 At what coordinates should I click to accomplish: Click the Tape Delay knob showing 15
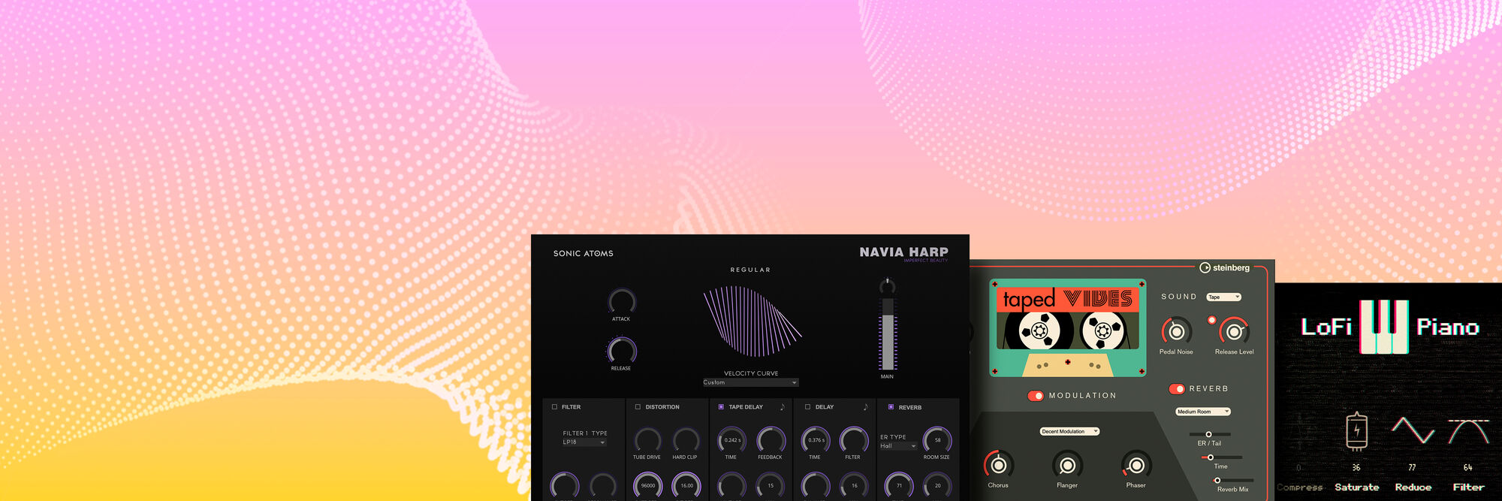tap(771, 485)
